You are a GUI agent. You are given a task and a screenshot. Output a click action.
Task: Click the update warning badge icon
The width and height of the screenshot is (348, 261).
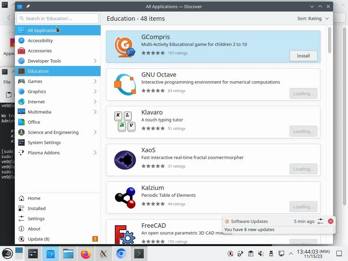click(95, 239)
